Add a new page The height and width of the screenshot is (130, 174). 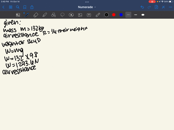[x=156, y=7]
